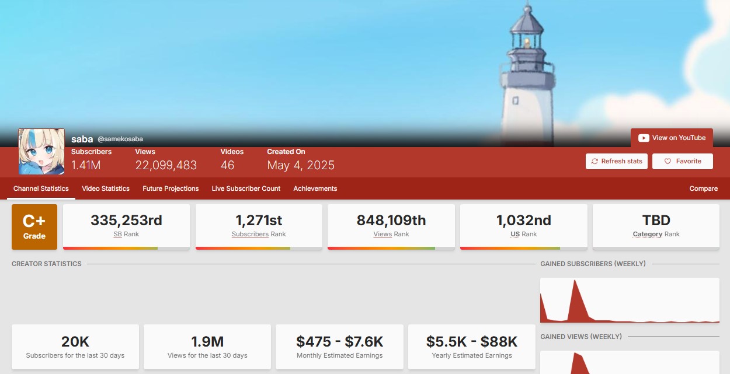The image size is (730, 374).
Task: Click the $5.5K - $88K yearly earnings card
Action: [x=472, y=347]
